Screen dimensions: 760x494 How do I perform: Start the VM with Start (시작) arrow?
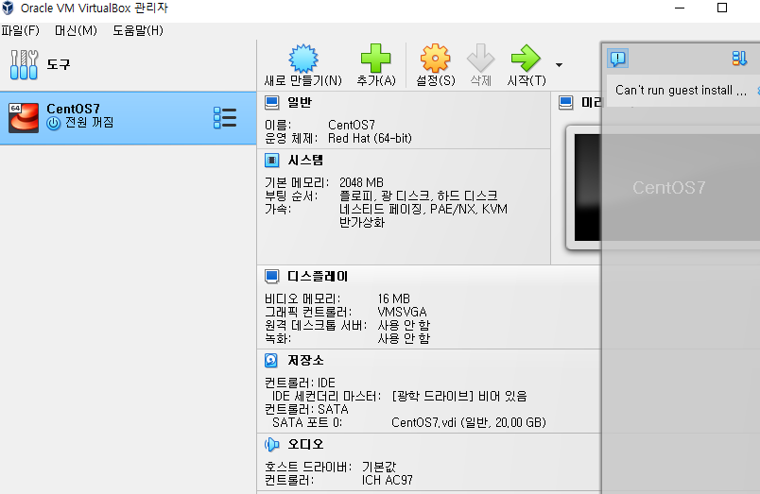pos(526,59)
